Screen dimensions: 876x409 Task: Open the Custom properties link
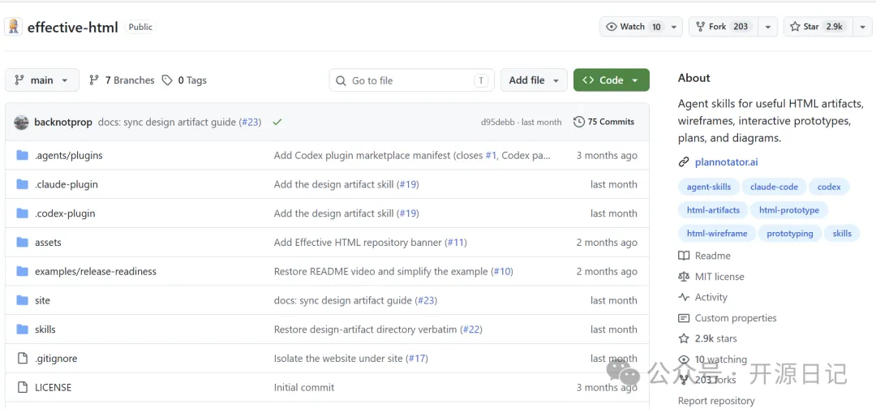pyautogui.click(x=736, y=318)
